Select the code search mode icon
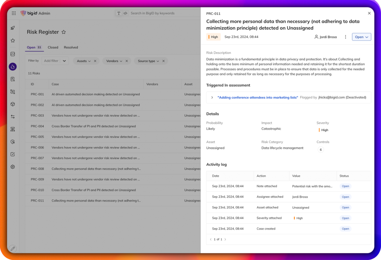Viewport: 381px width, 260px height. tap(125, 13)
